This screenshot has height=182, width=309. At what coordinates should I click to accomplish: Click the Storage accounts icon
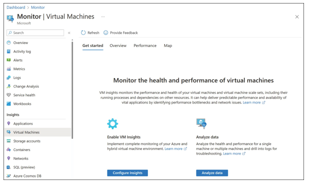[x=9, y=141]
